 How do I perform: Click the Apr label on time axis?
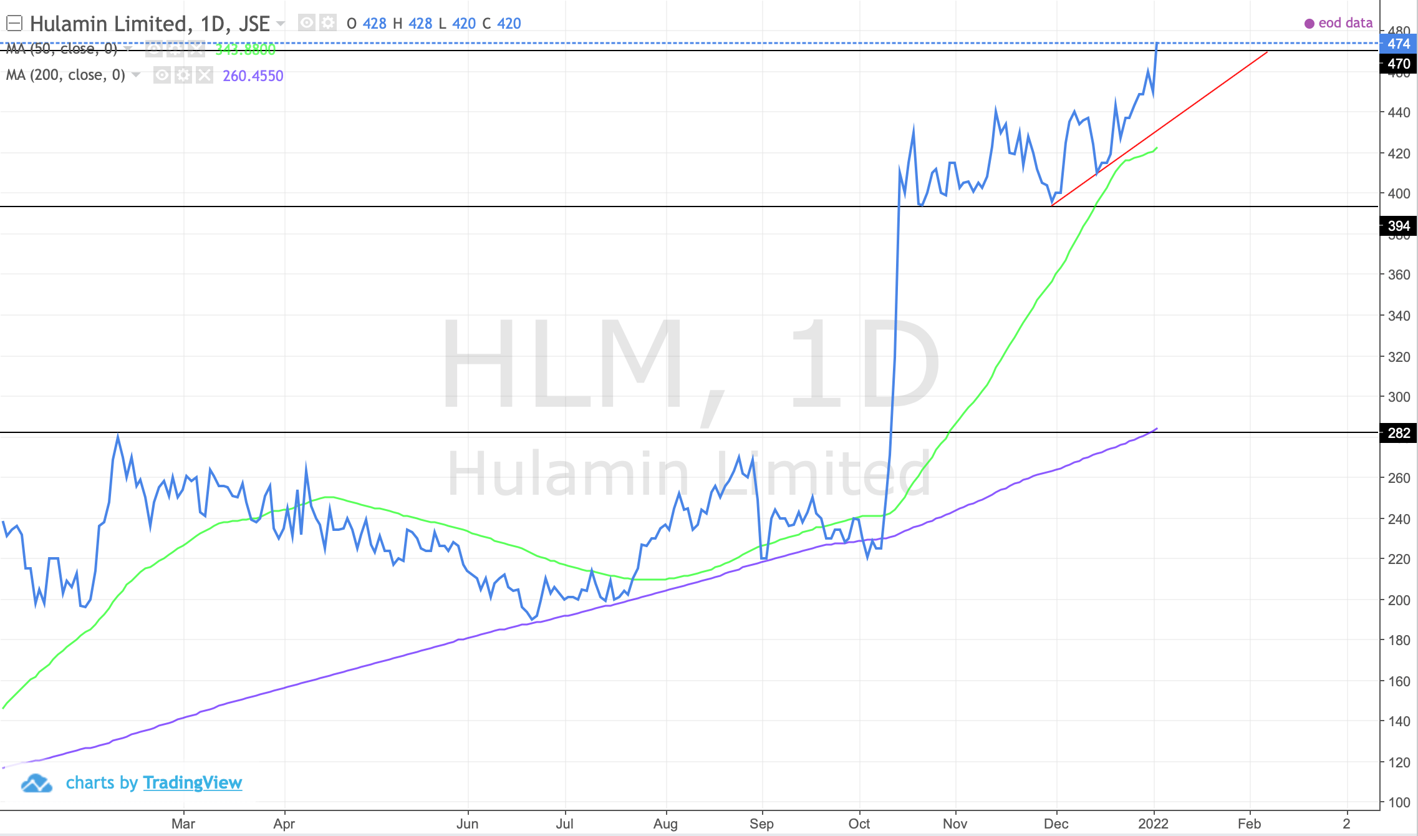coord(284,824)
